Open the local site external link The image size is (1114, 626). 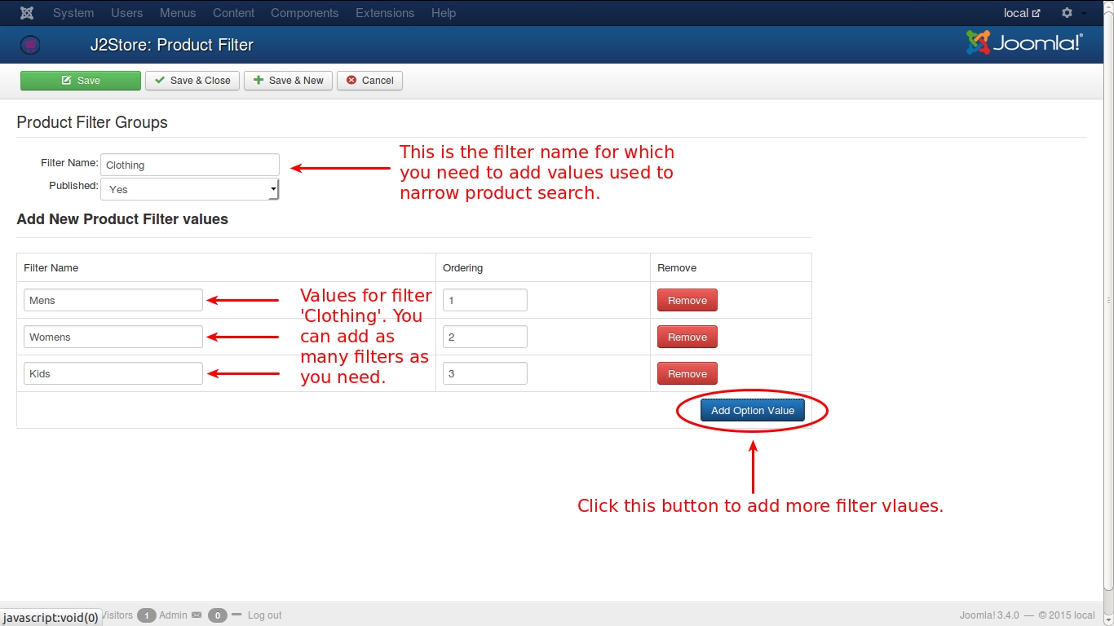tap(1022, 13)
